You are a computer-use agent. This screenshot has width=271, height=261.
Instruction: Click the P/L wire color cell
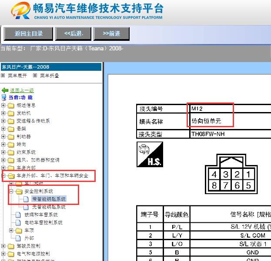[x=177, y=227]
